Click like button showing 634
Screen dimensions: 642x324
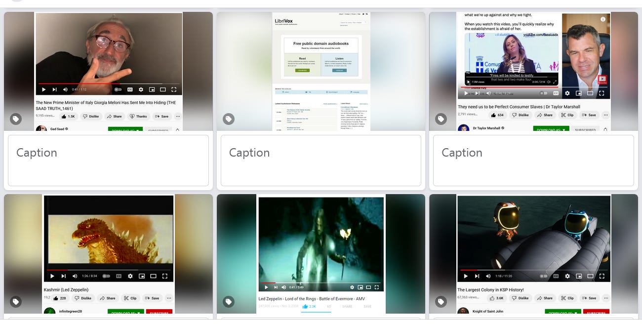coord(497,115)
